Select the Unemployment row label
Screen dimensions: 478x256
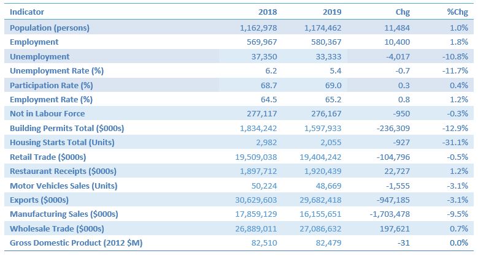point(40,56)
